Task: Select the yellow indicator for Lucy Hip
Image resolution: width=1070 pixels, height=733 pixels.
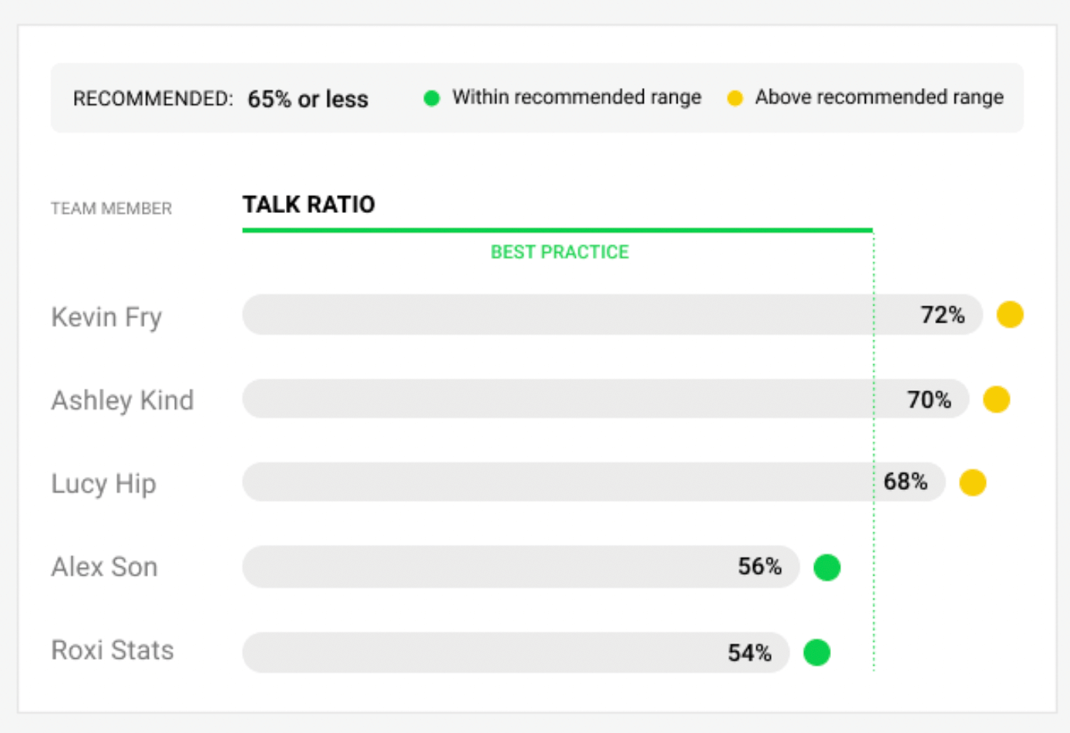Action: pyautogui.click(x=973, y=483)
